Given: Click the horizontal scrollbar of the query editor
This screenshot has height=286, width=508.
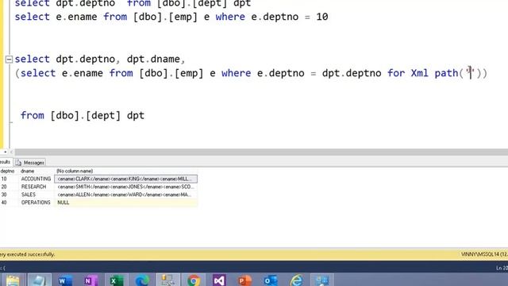Looking at the screenshot, I should click(261, 152).
